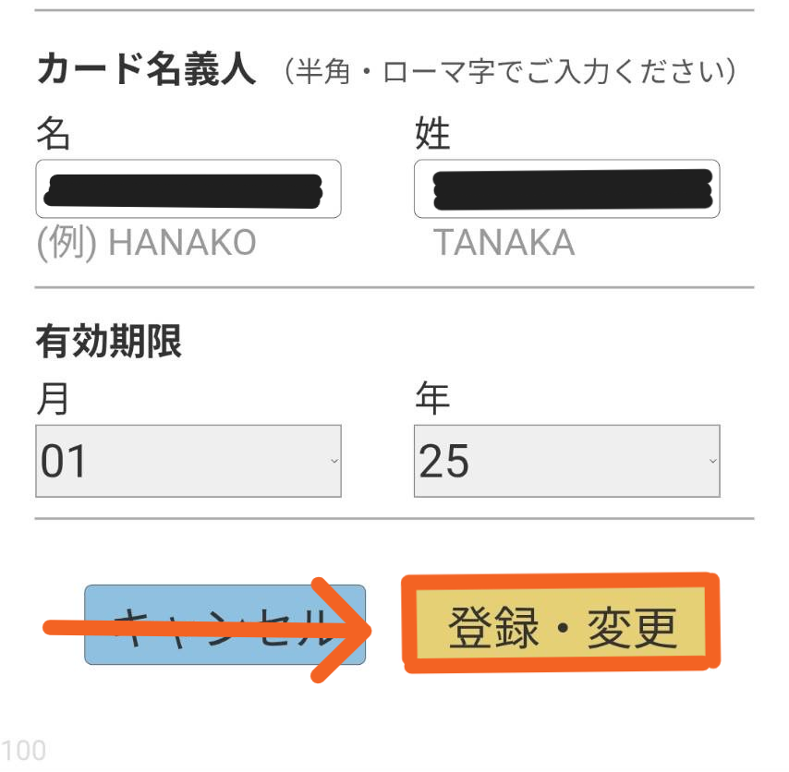Click the カード名義人 heading

click(146, 70)
